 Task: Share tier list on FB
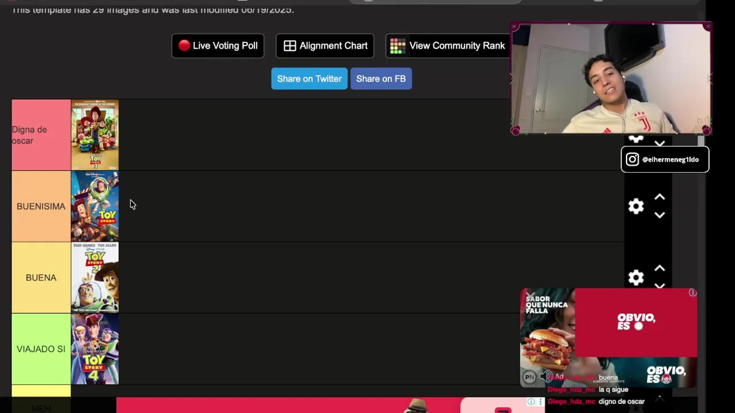point(381,79)
